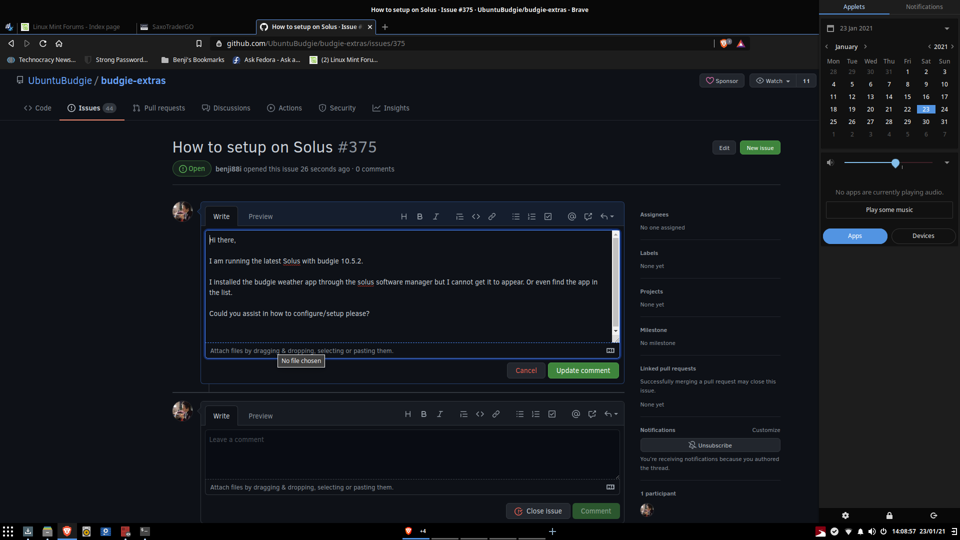This screenshot has width=960, height=540.
Task: Open Watch dropdown for repository
Action: coord(773,81)
